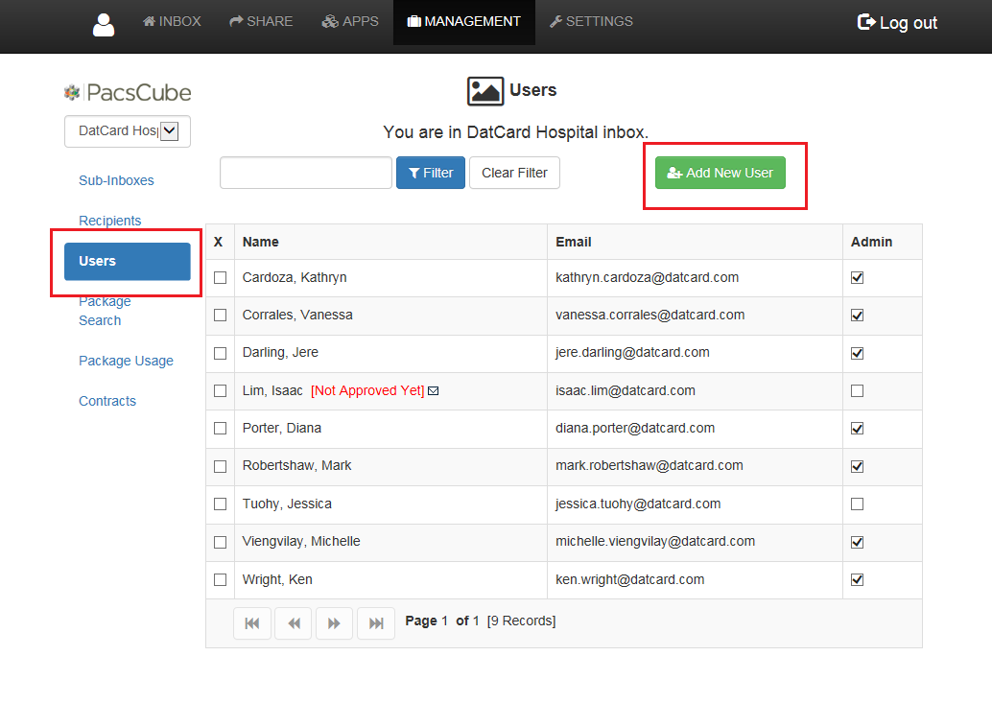Screen dimensions: 992x703
Task: Switch to the SETTINGS tab
Action: pyautogui.click(x=592, y=22)
